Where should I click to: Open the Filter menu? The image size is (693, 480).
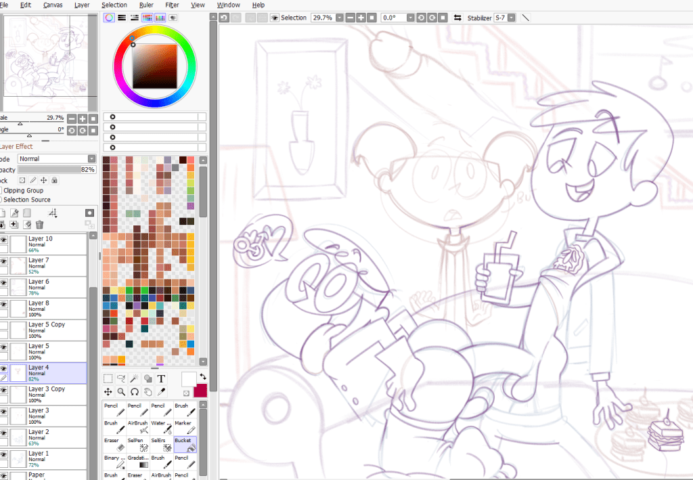coord(173,5)
